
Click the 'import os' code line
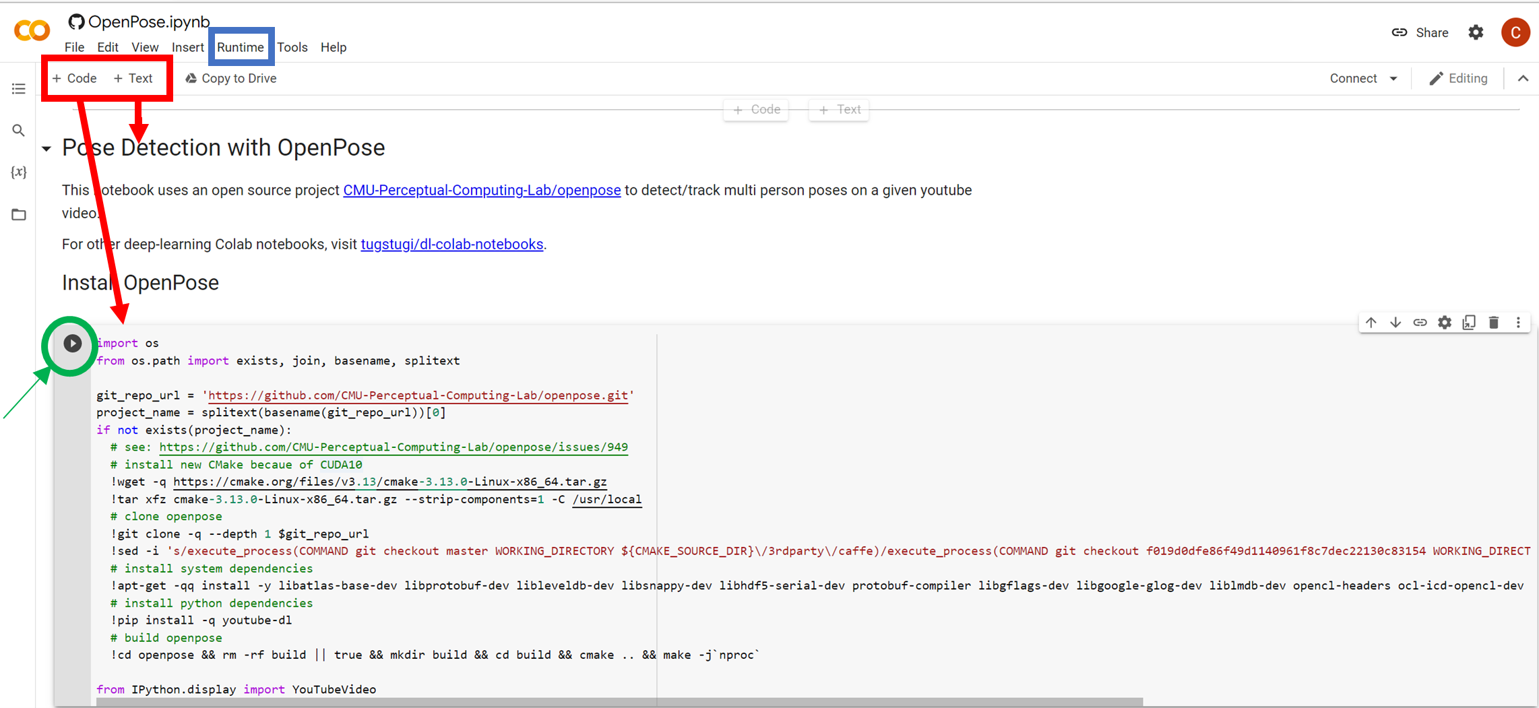tap(128, 343)
